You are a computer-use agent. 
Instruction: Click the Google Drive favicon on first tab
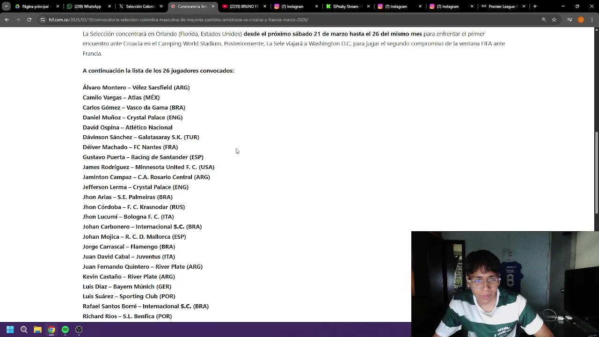(x=17, y=7)
